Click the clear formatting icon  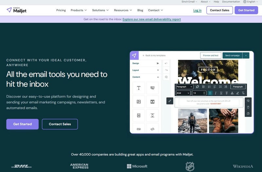click(x=243, y=93)
